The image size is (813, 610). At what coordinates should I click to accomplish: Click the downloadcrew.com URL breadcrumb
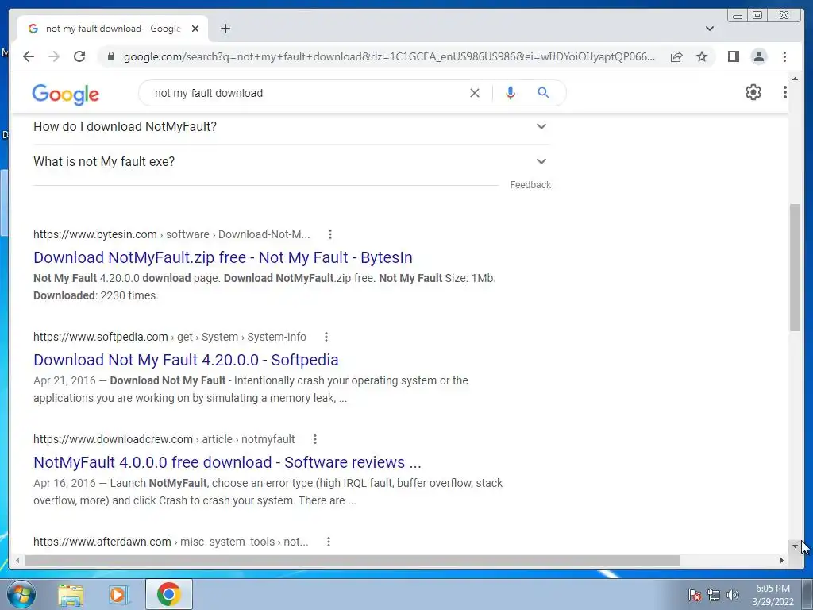pos(164,439)
